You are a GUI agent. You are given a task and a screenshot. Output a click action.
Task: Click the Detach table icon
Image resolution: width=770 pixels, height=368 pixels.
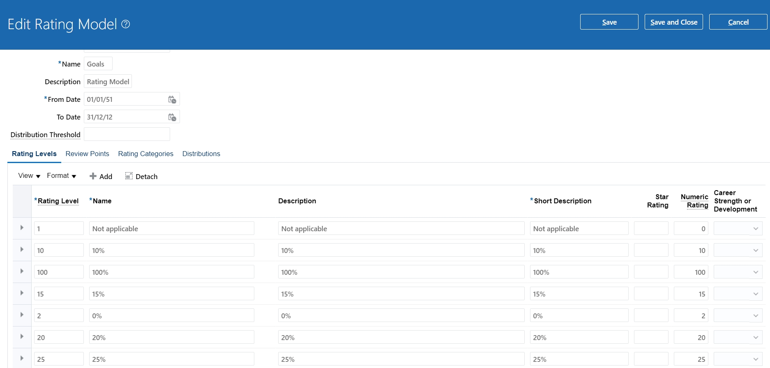click(x=129, y=176)
